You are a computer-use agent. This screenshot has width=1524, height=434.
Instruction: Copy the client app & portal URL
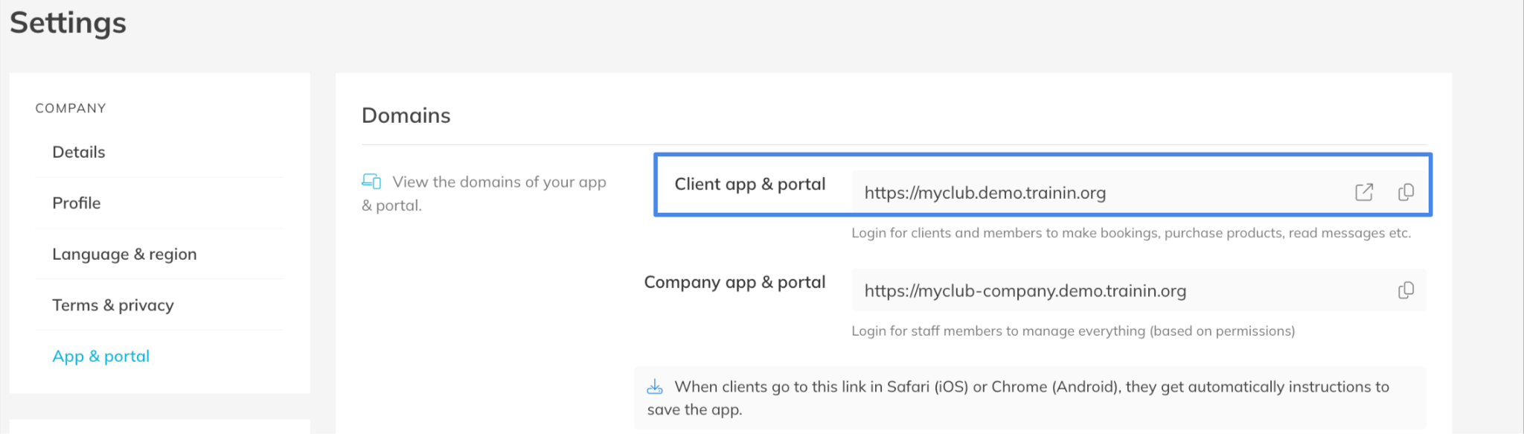1406,192
